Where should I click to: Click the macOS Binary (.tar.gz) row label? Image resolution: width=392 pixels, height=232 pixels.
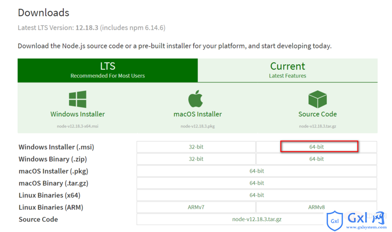(53, 183)
